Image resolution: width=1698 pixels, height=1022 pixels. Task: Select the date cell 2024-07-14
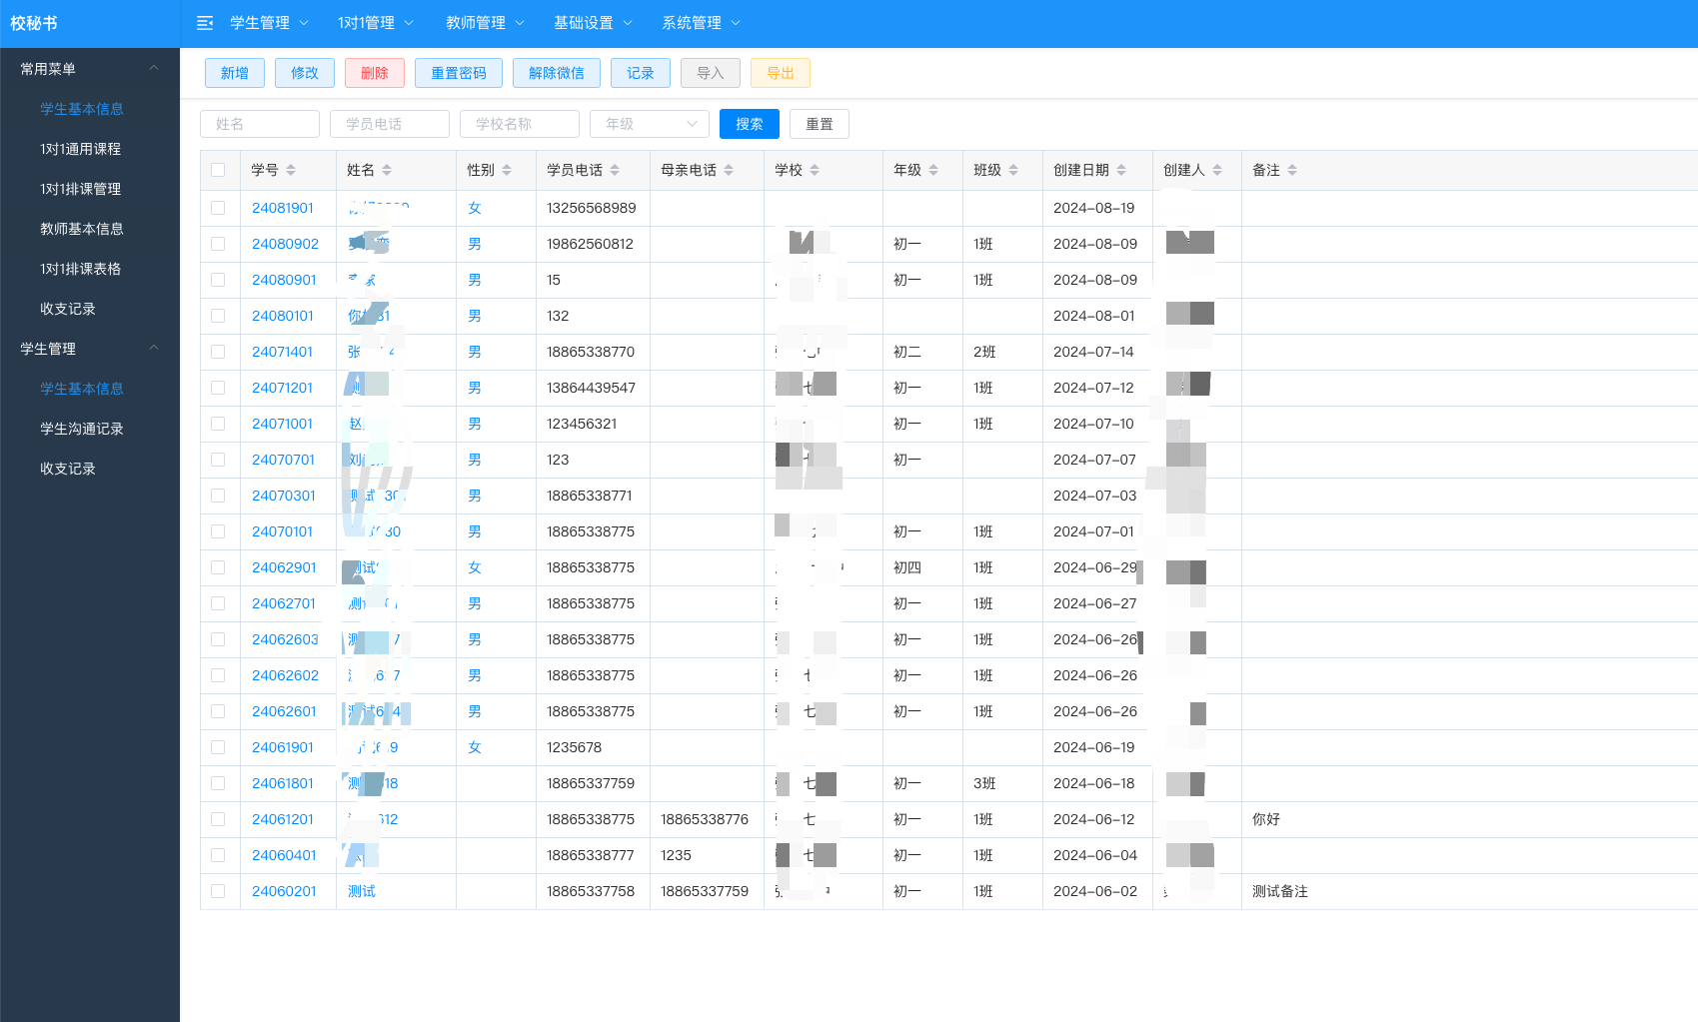point(1093,352)
